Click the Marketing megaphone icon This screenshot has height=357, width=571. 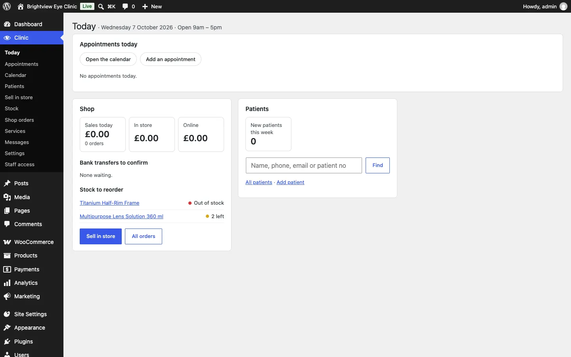pyautogui.click(x=7, y=296)
